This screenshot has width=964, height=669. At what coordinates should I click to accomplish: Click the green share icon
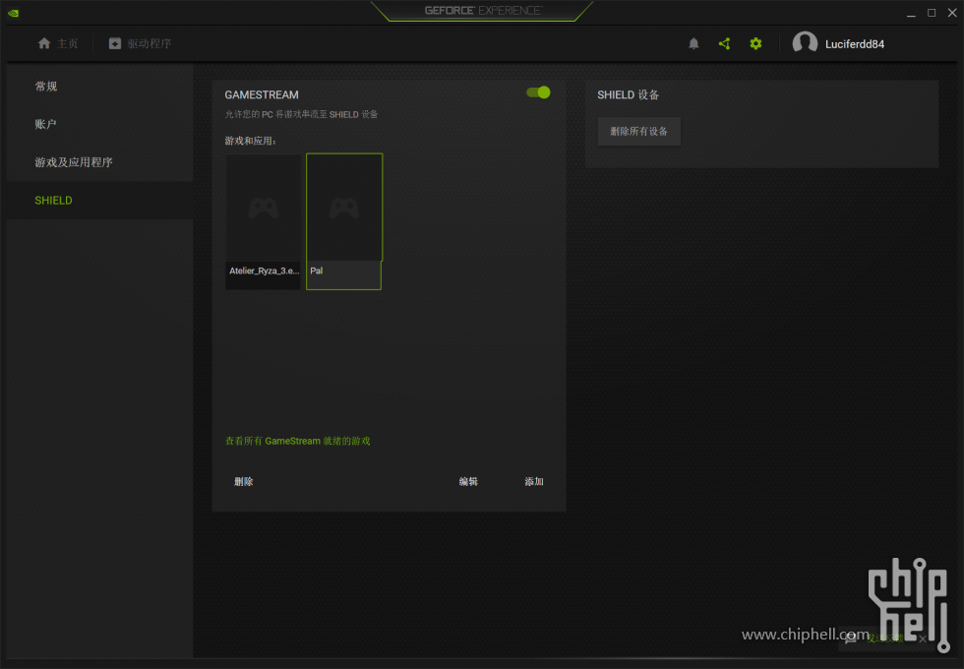click(724, 43)
